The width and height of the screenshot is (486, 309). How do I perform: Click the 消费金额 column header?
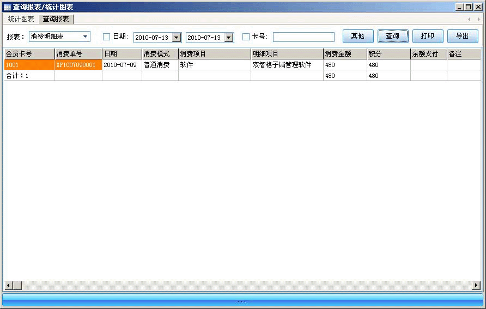(345, 54)
